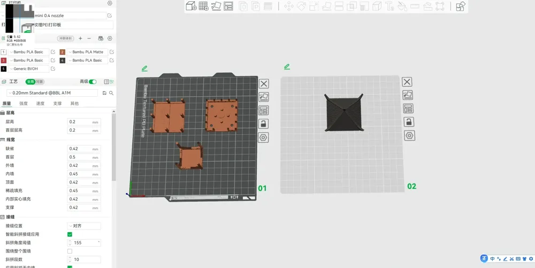Open the Assembly view puzzle icon

pyautogui.click(x=461, y=6)
